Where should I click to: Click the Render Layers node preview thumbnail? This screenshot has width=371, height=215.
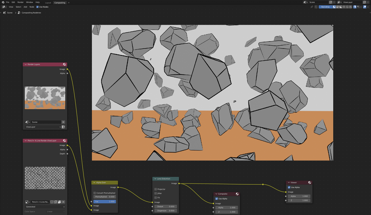[x=45, y=98]
